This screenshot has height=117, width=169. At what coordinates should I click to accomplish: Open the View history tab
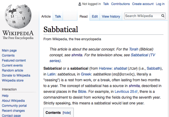[111, 17]
